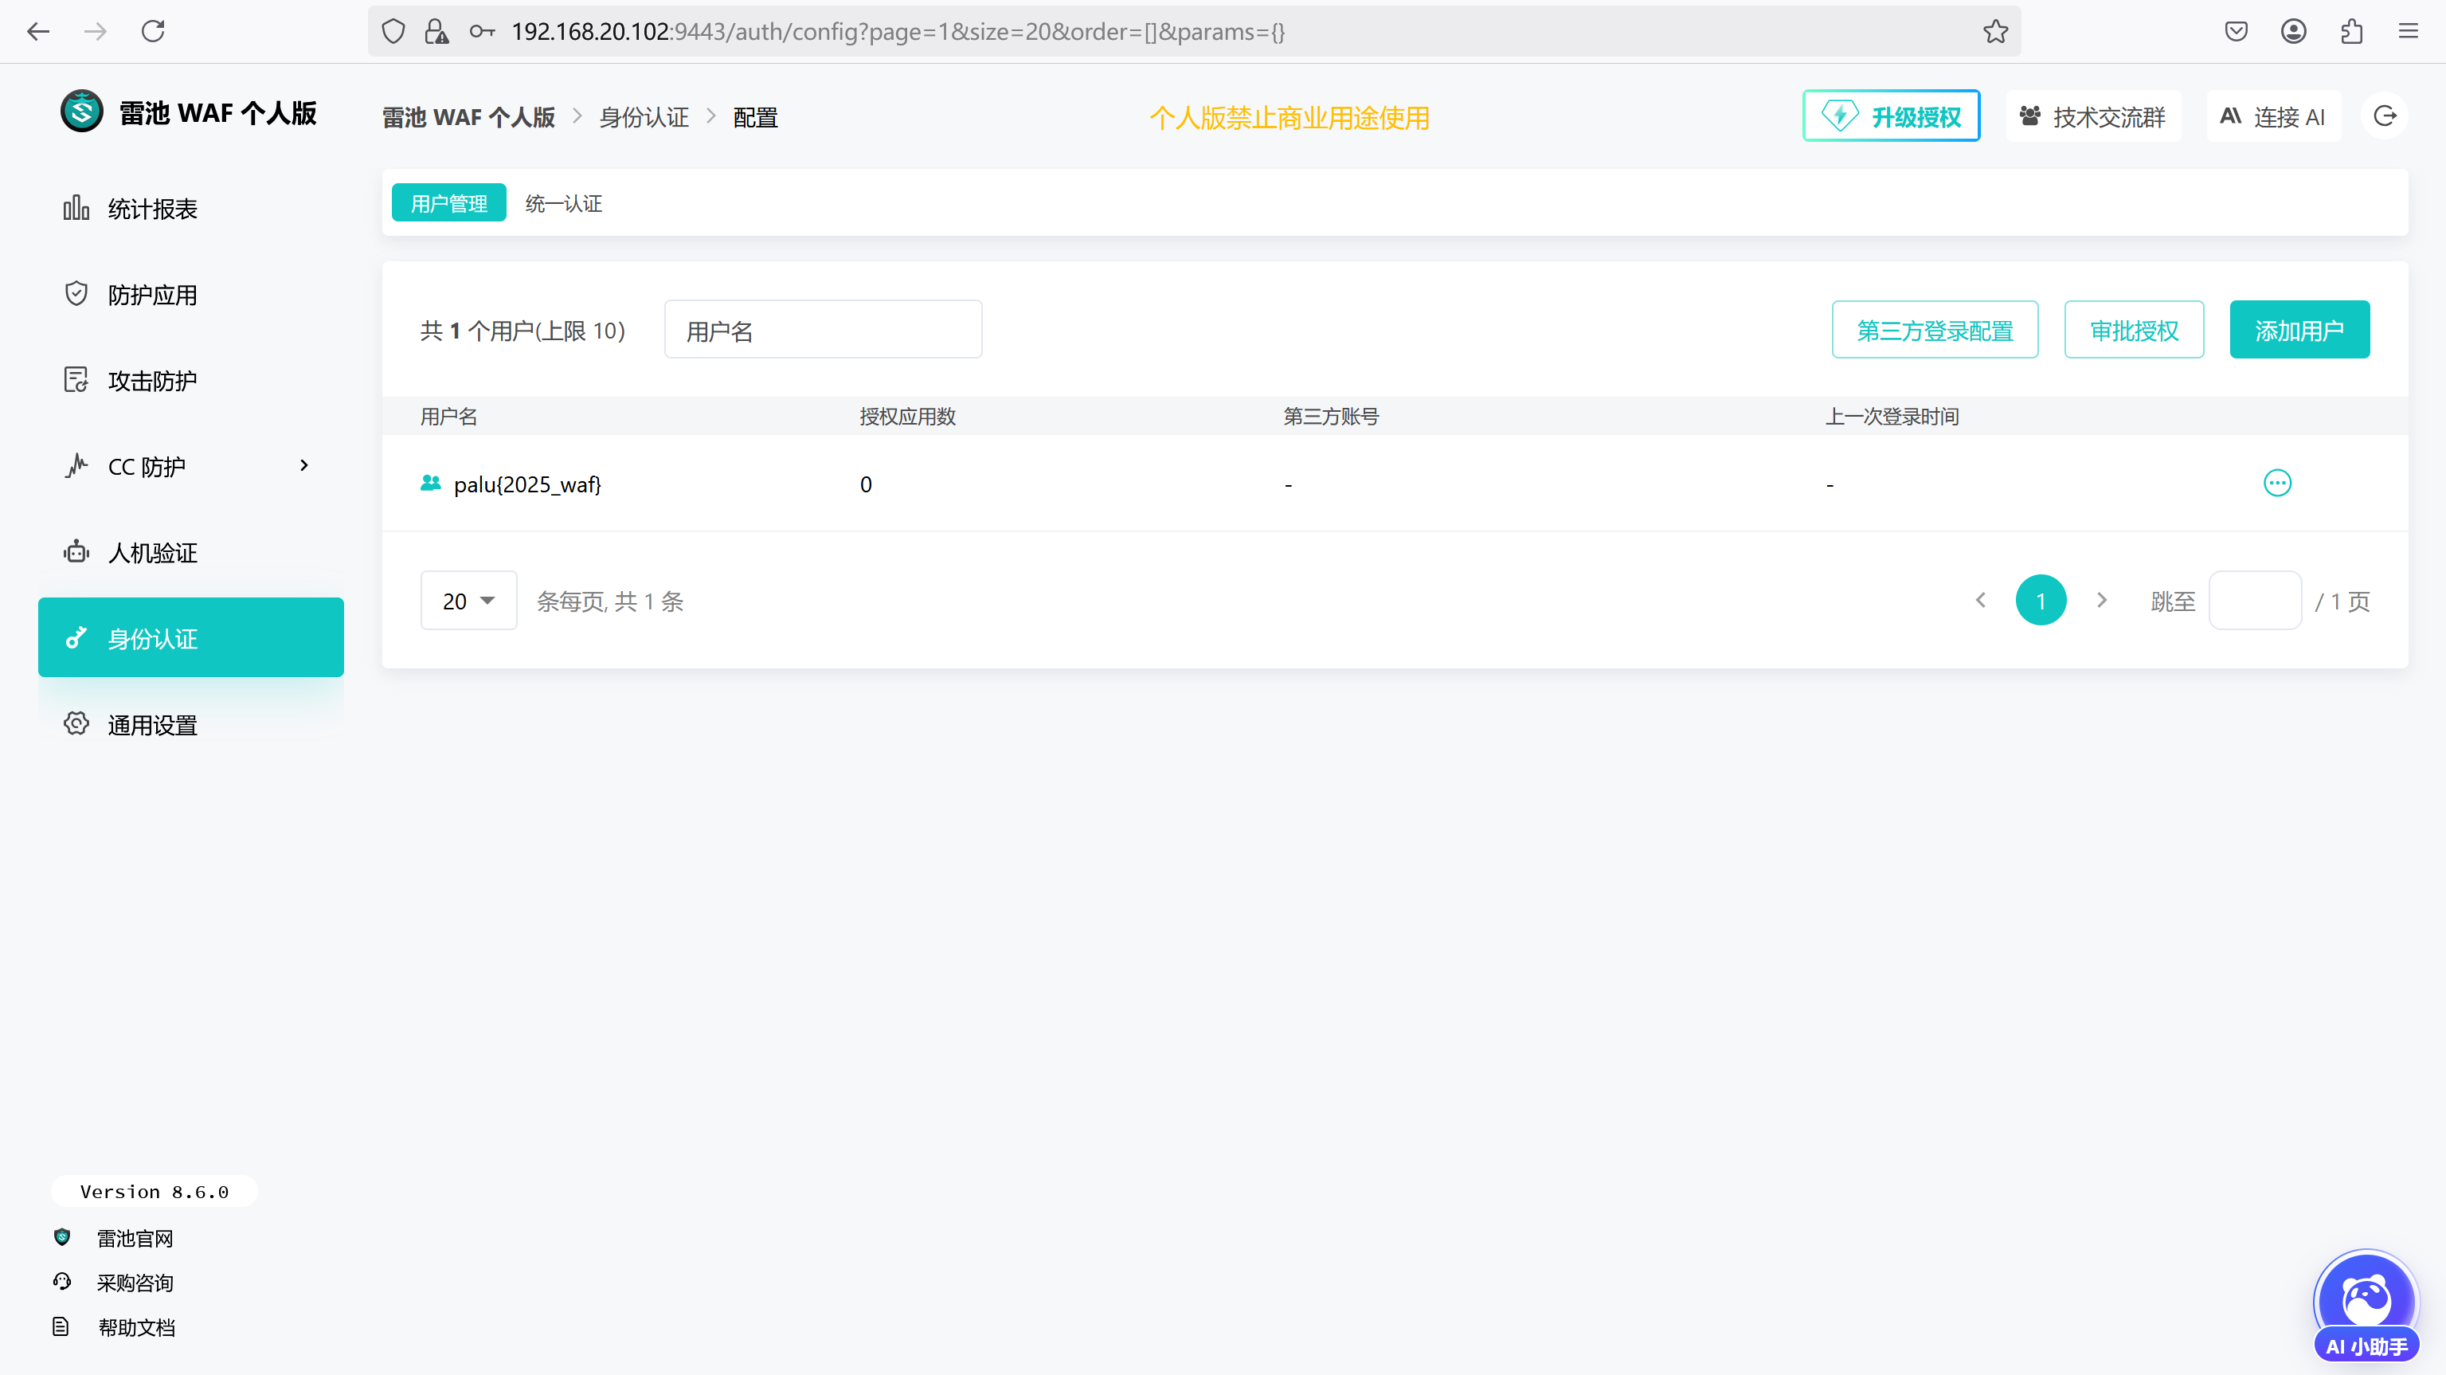Click the 第三方账号 column header

click(1330, 416)
